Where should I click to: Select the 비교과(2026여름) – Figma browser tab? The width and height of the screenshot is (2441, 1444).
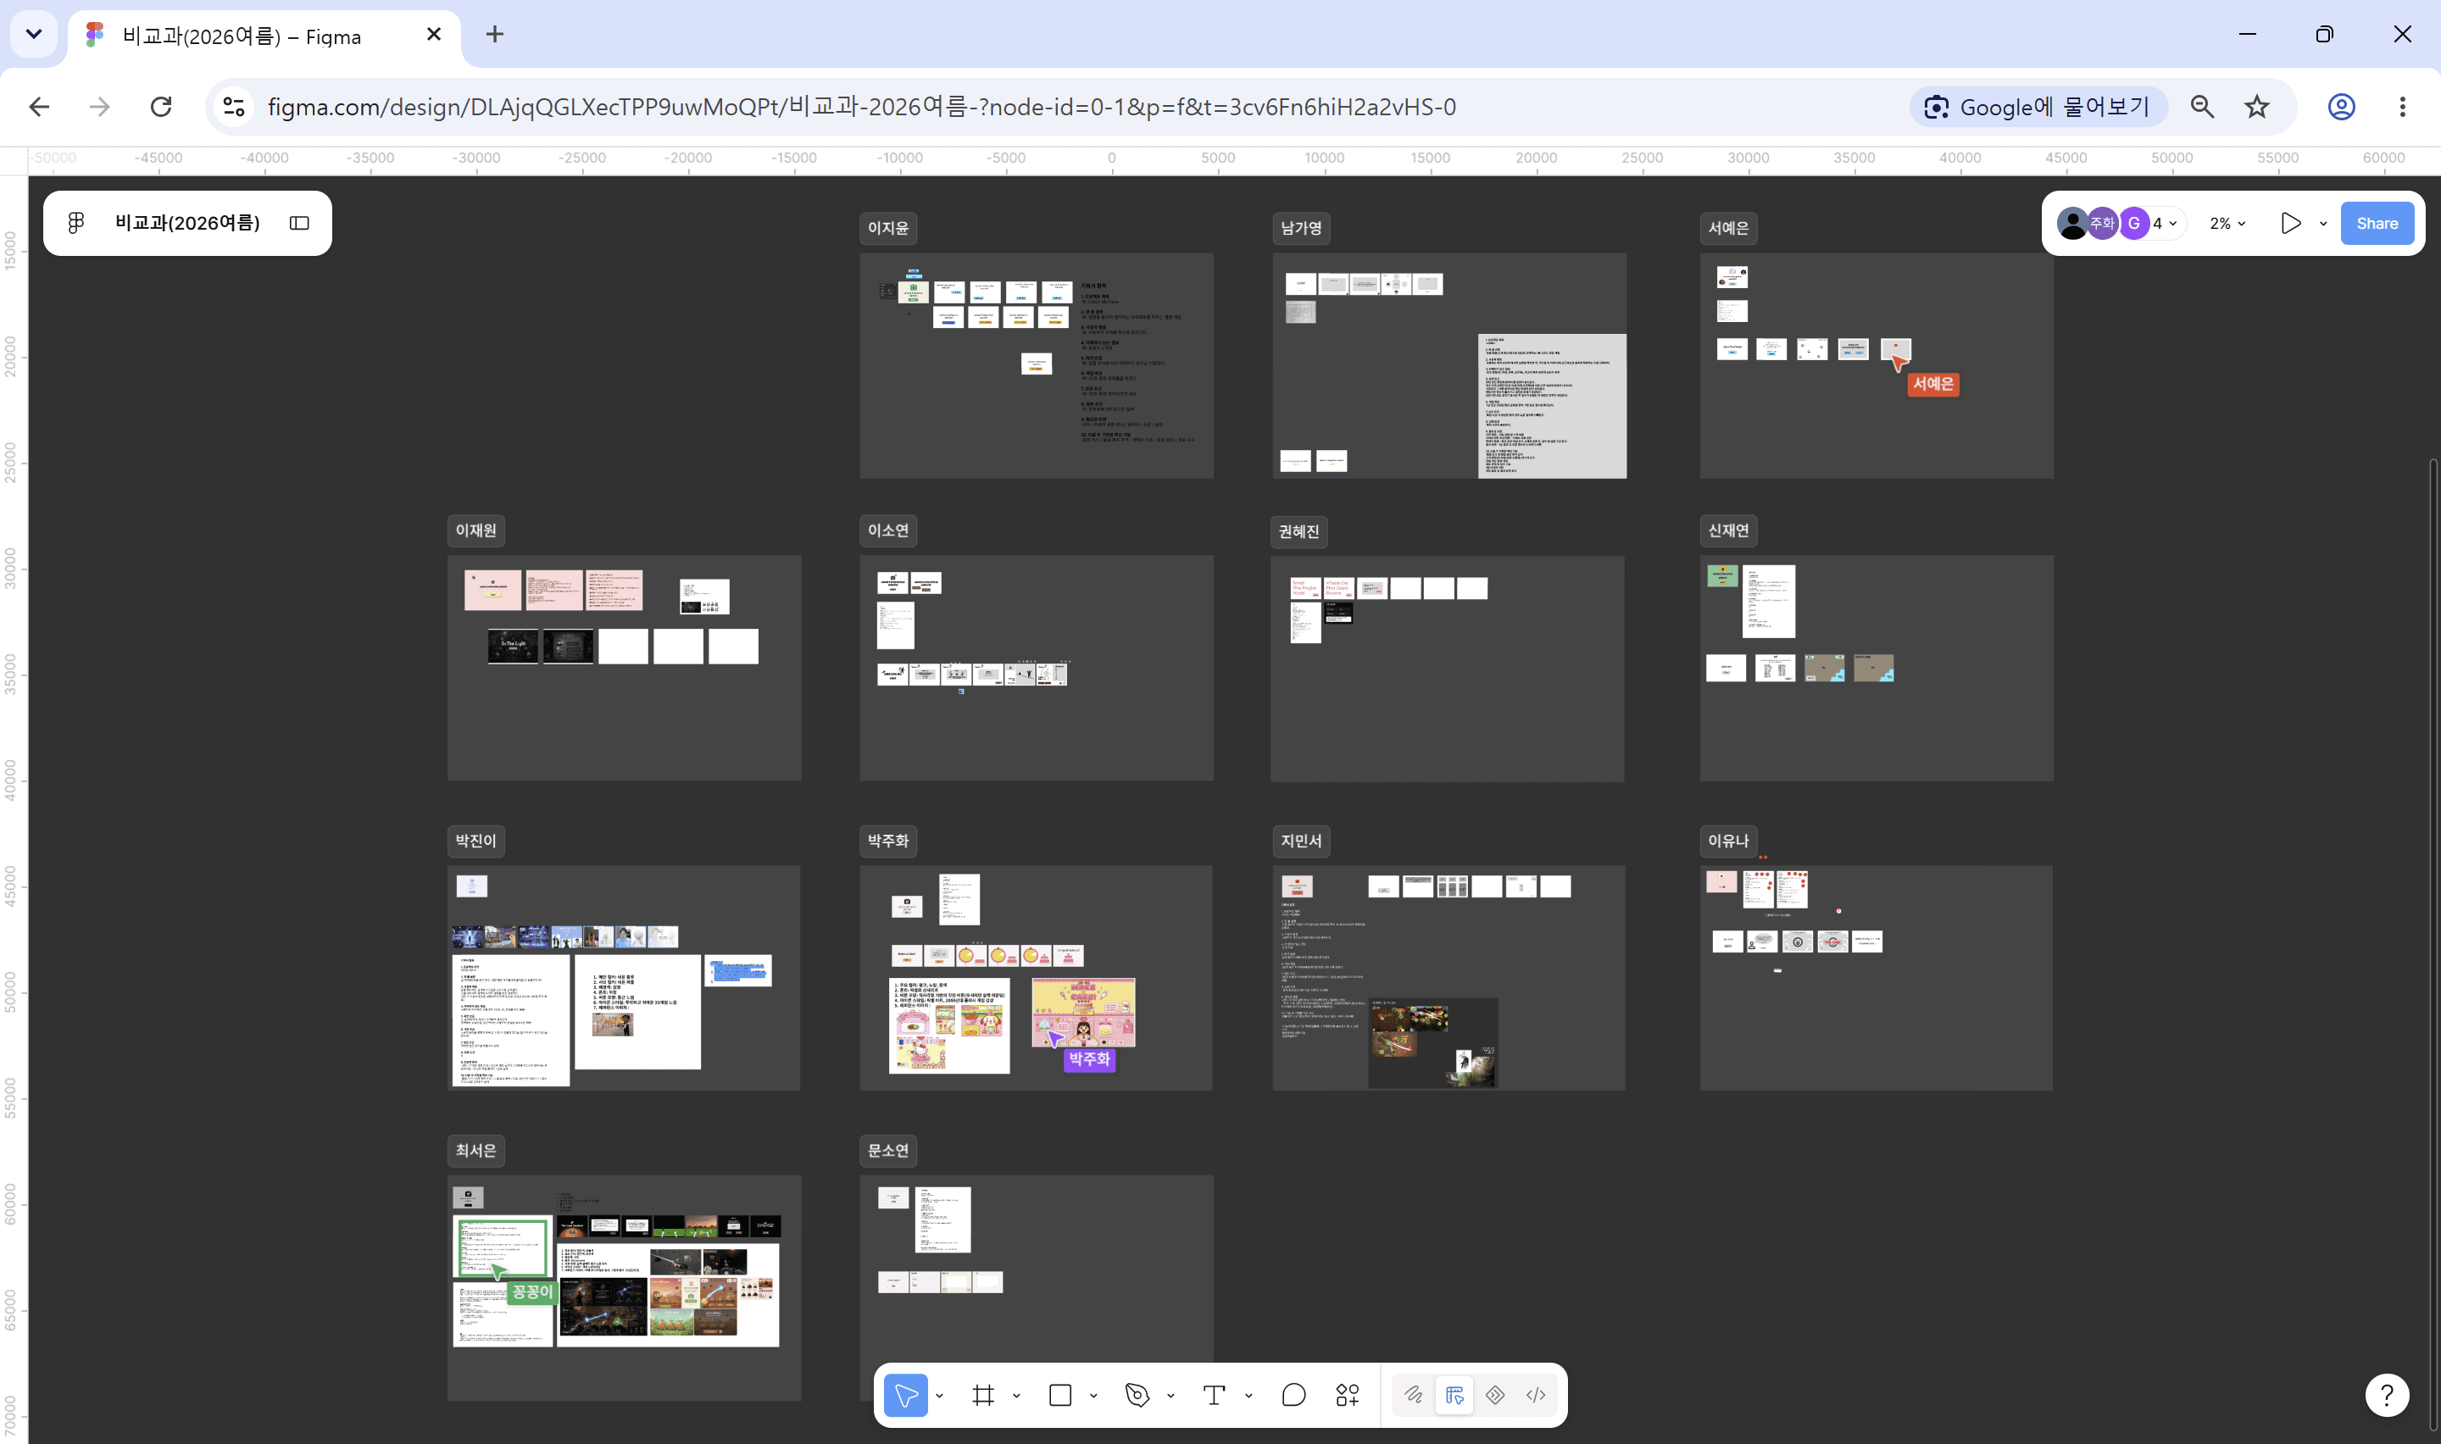coord(263,36)
